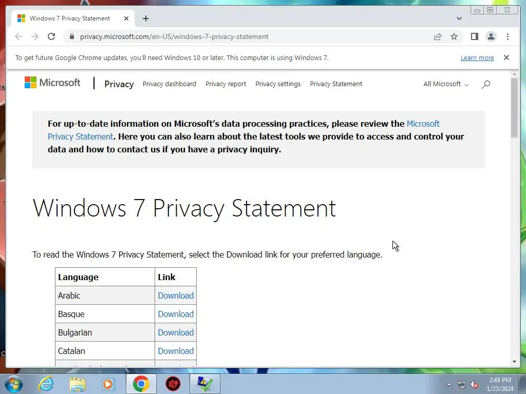Download the Catalan privacy statement
The width and height of the screenshot is (526, 394).
pos(176,351)
